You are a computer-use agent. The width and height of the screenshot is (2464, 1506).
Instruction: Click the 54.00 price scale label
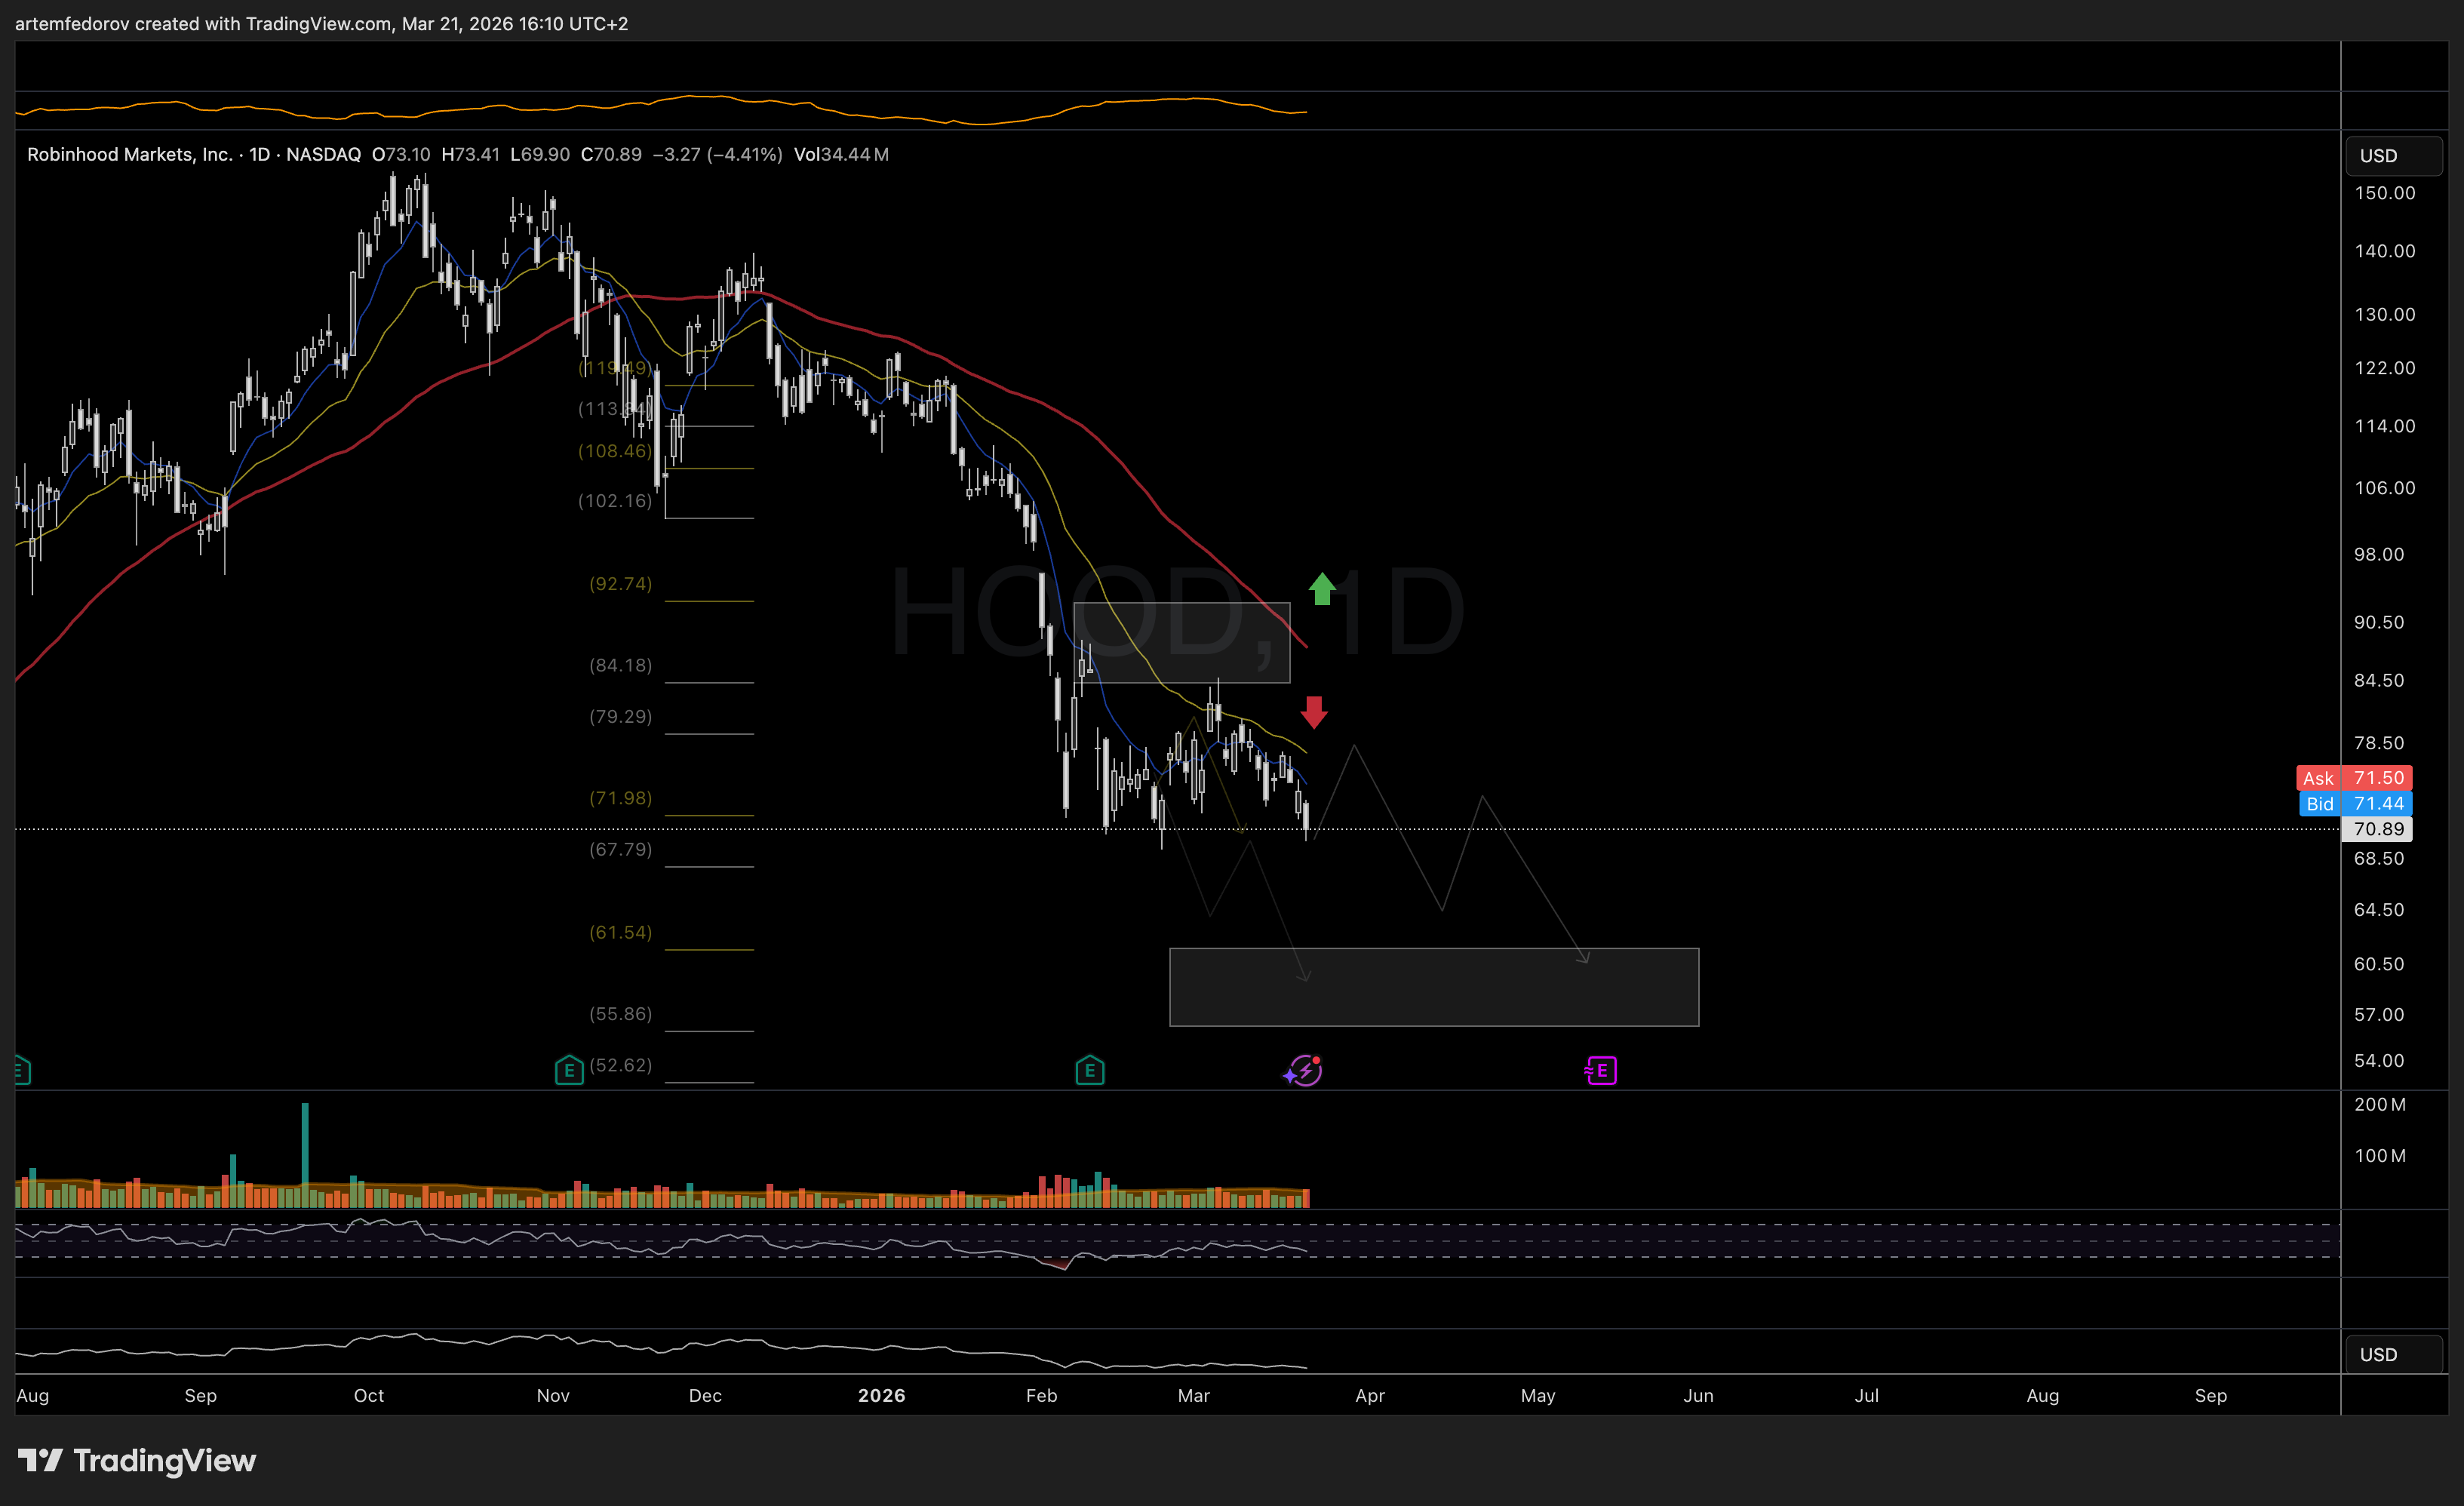point(2379,1061)
